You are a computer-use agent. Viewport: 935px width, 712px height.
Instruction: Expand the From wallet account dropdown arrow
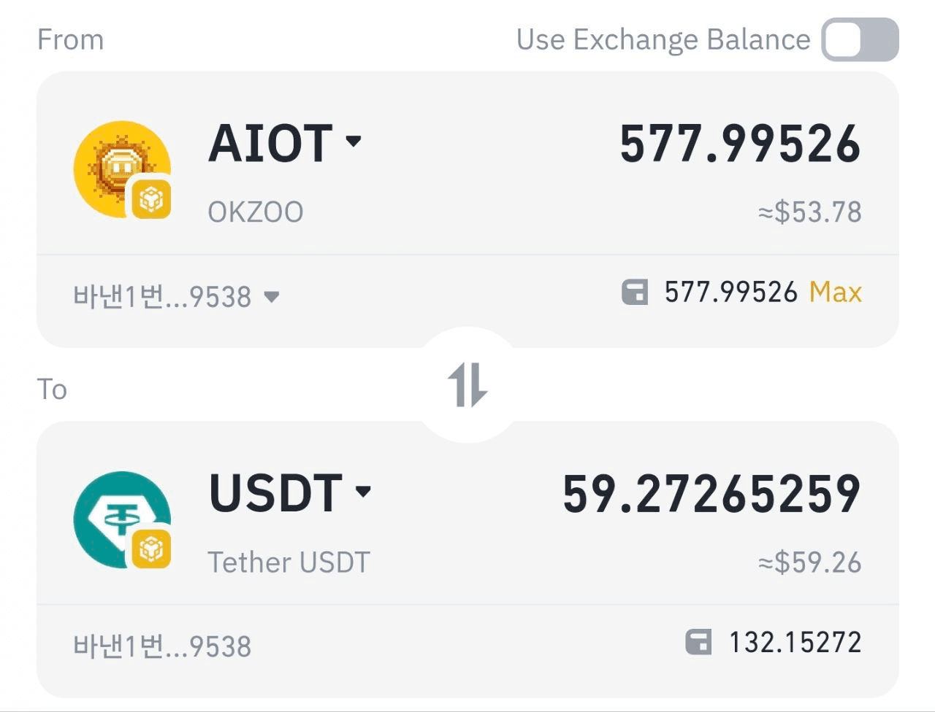pos(272,297)
